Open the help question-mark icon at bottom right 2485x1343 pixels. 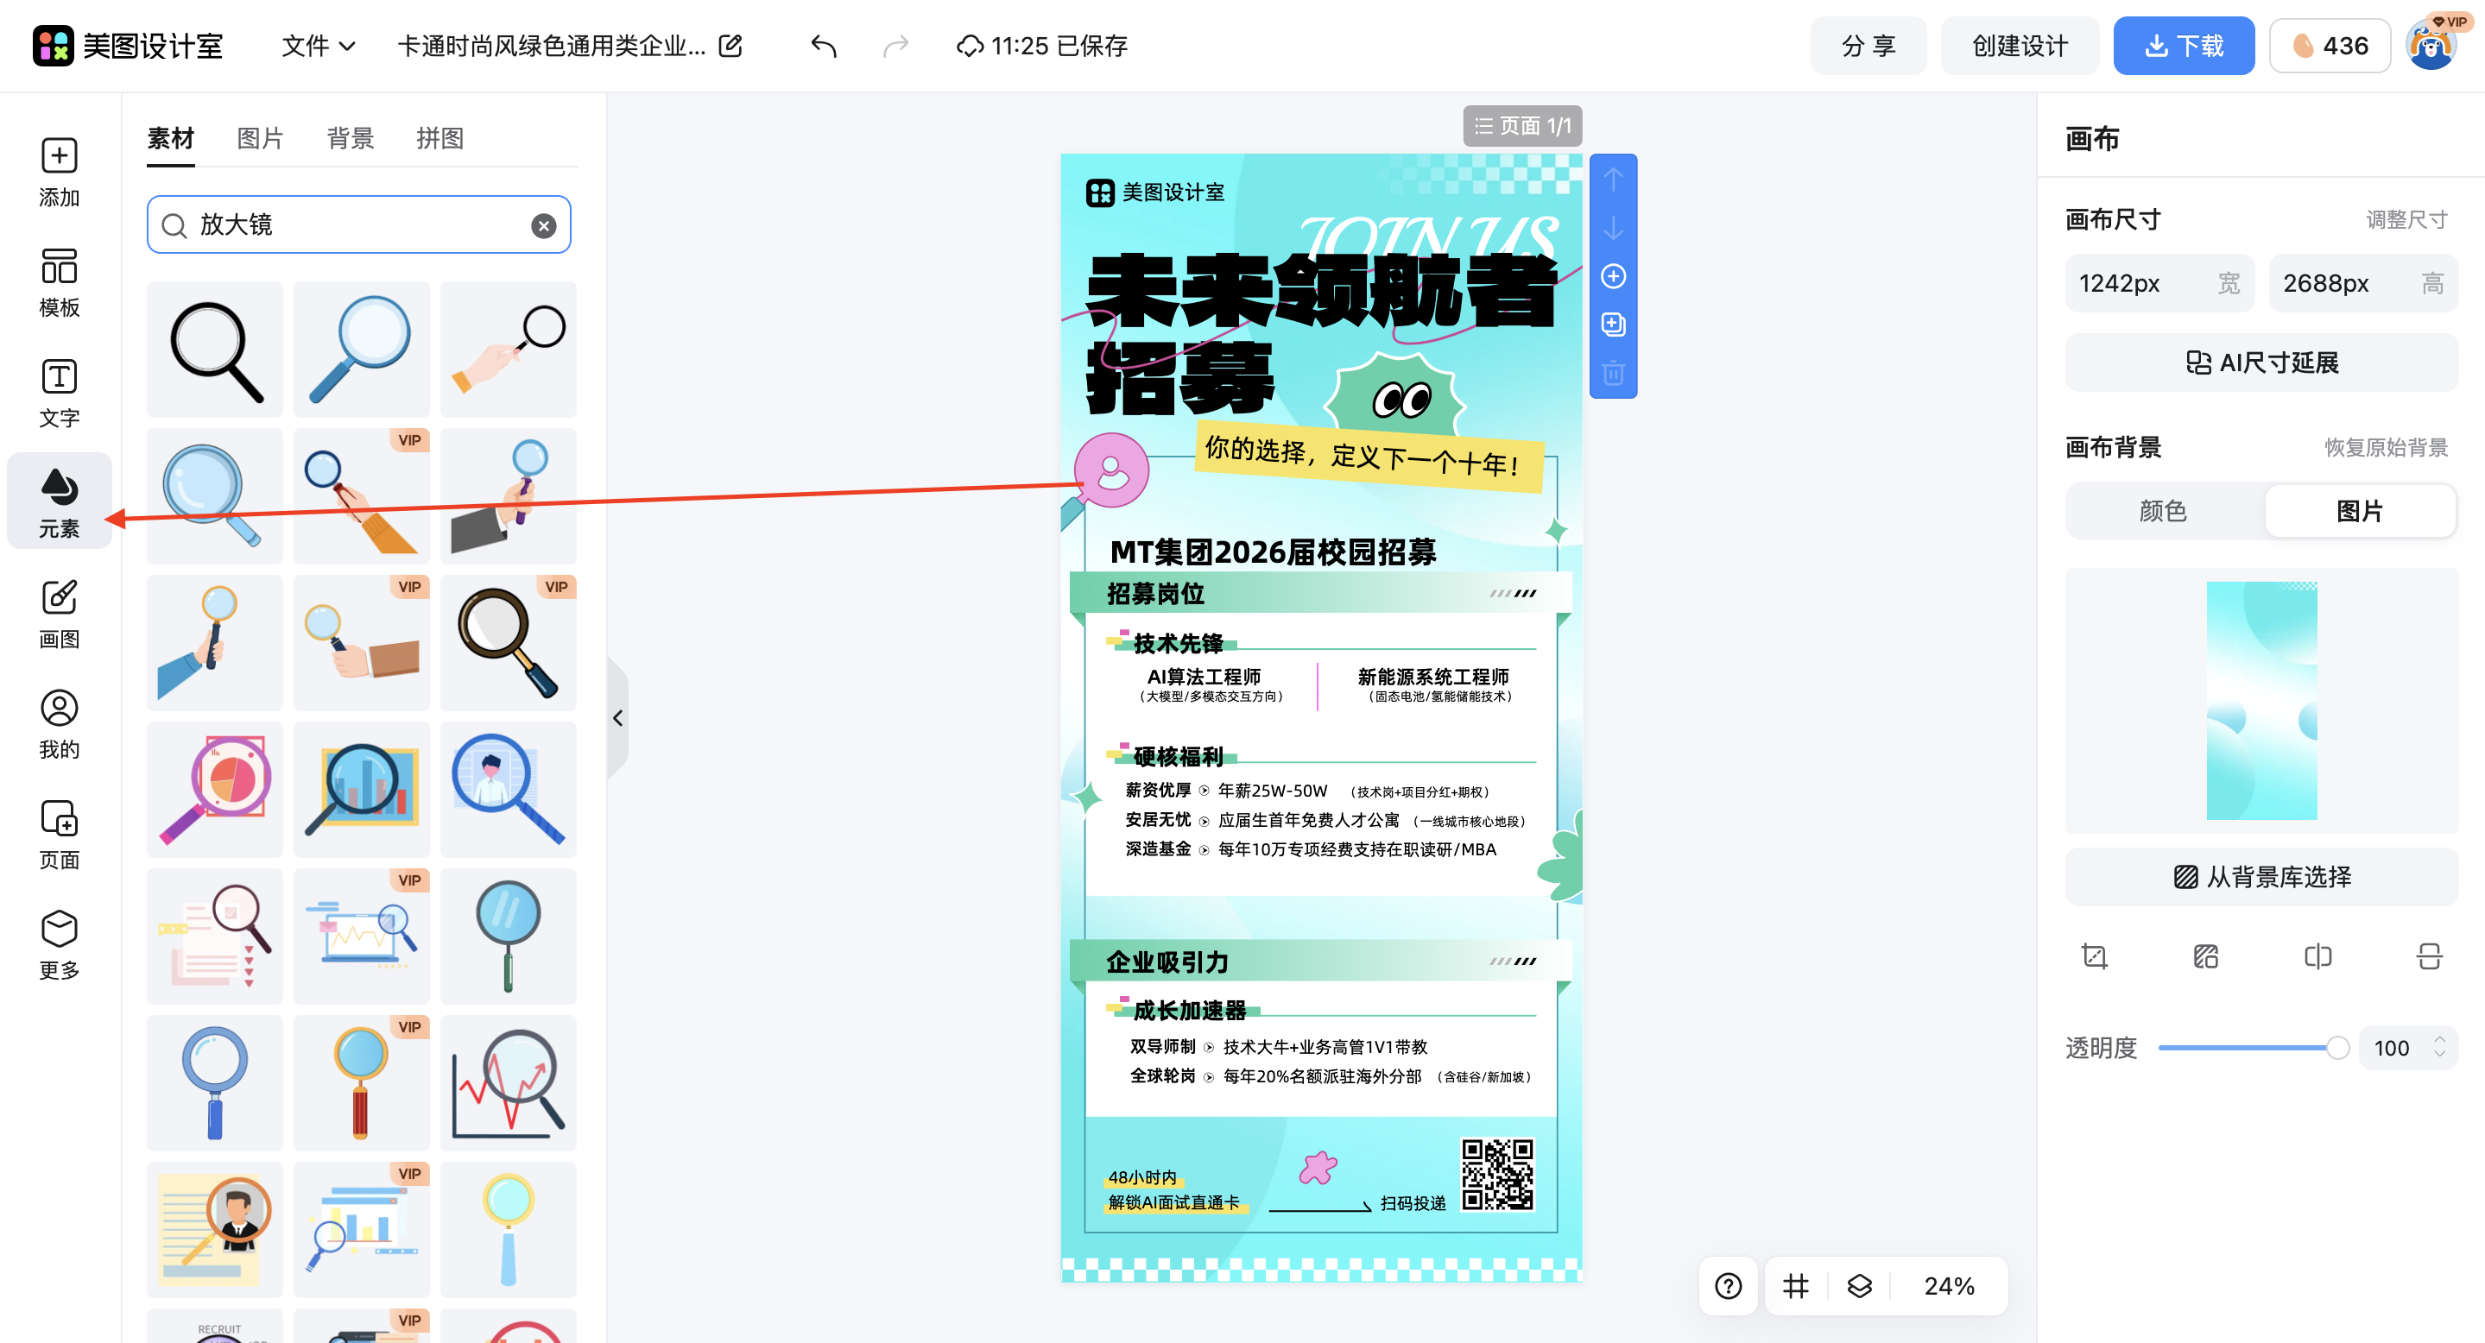coord(1728,1285)
